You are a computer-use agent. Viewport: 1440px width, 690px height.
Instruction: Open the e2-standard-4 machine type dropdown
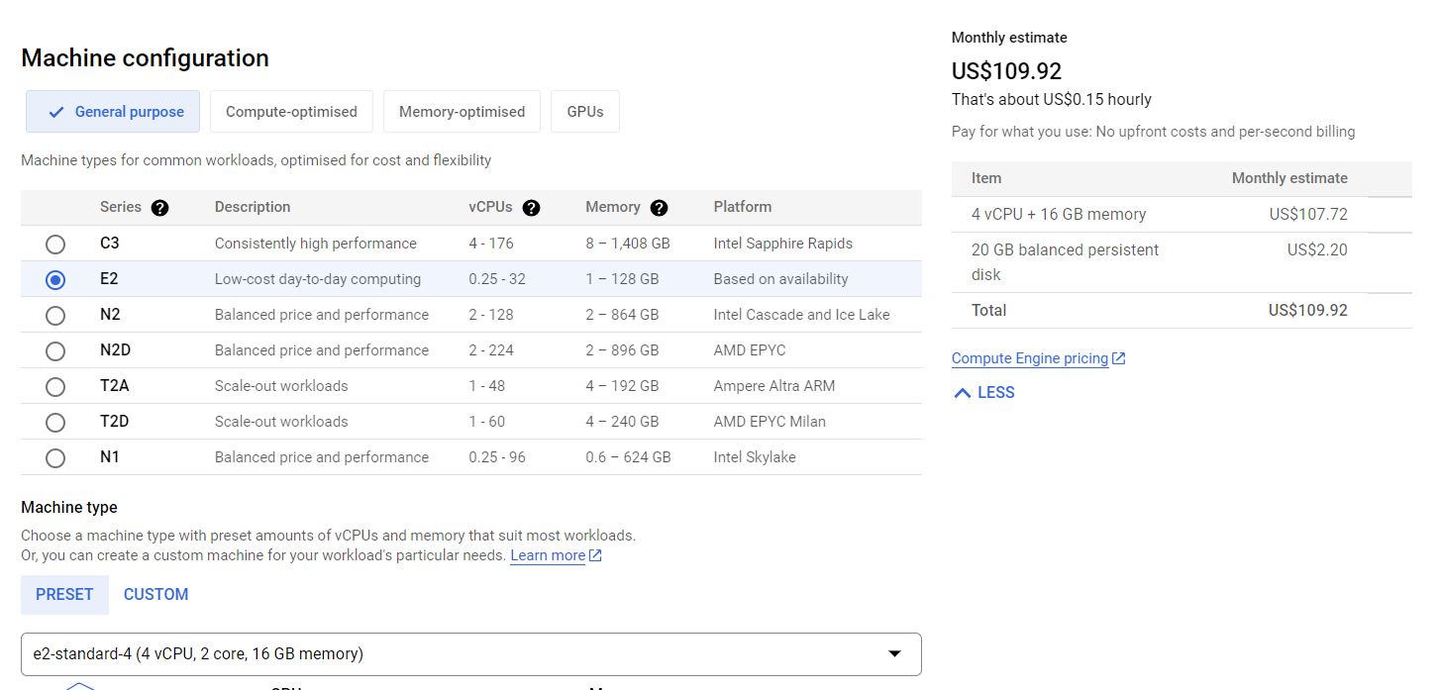tap(471, 654)
